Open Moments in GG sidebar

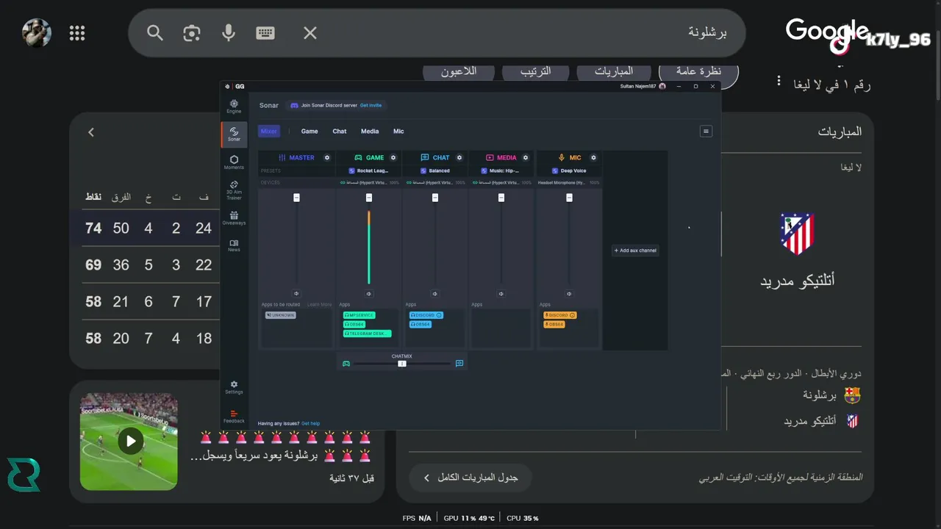click(x=234, y=162)
